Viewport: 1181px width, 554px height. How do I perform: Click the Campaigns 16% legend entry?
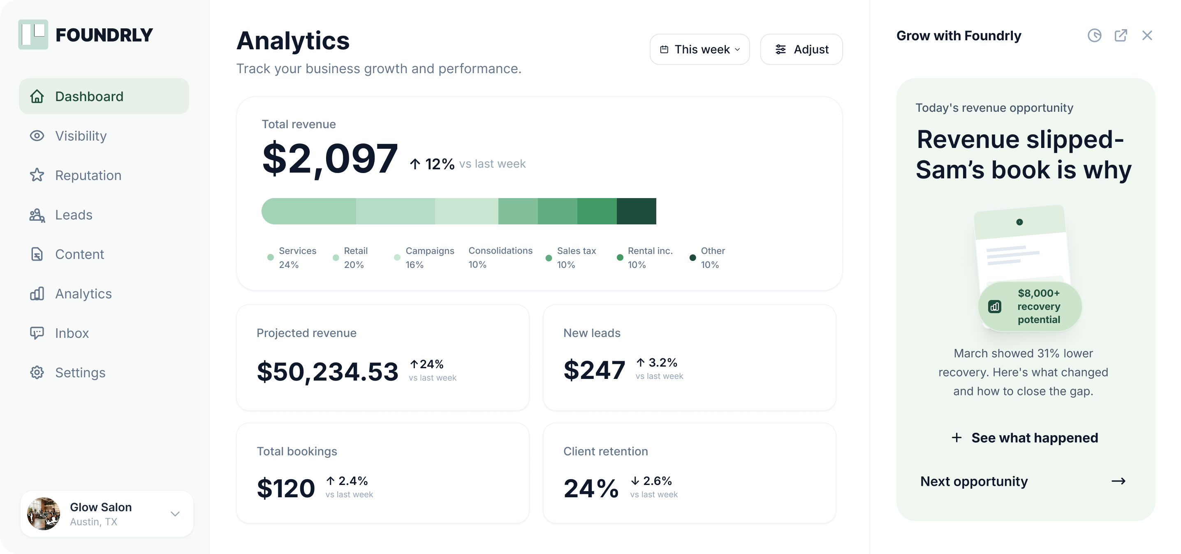424,258
